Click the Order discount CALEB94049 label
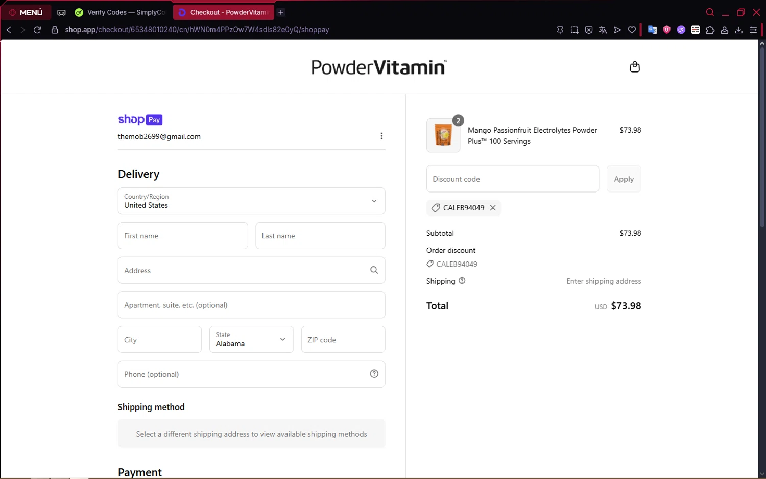Image resolution: width=766 pixels, height=479 pixels. pos(452,264)
